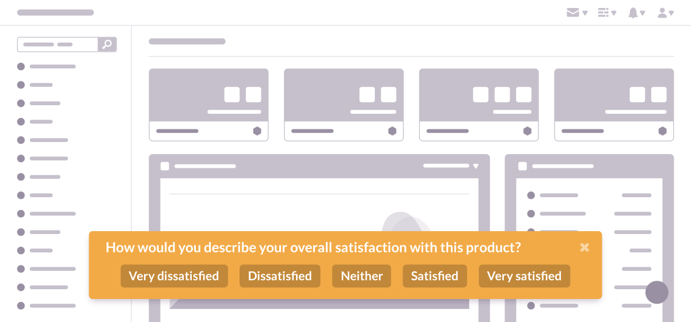691x322 pixels.
Task: Open the notification bell icon
Action: [633, 13]
